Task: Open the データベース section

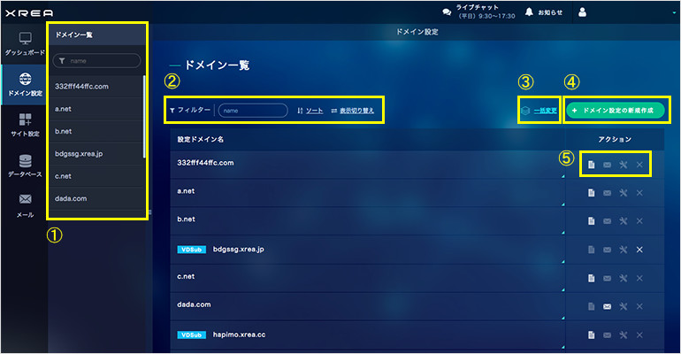Action: coord(25,164)
